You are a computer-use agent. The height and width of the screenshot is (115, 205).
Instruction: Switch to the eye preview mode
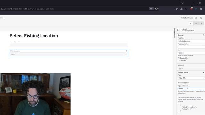196,23
